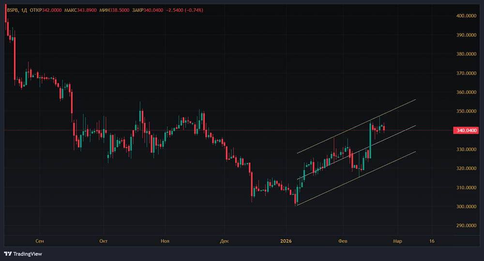
Task: Click the 350.0000 price axis label
Action: 466,111
